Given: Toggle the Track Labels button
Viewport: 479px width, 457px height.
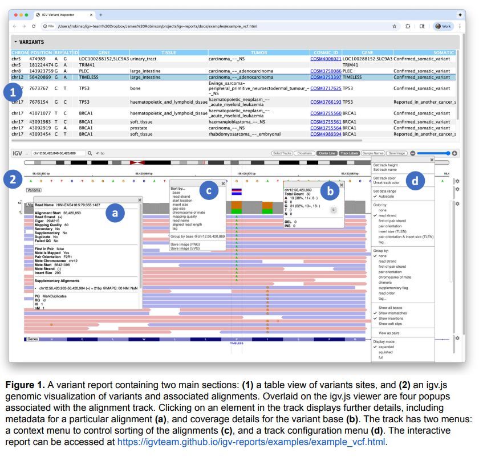Looking at the screenshot, I should [349, 153].
